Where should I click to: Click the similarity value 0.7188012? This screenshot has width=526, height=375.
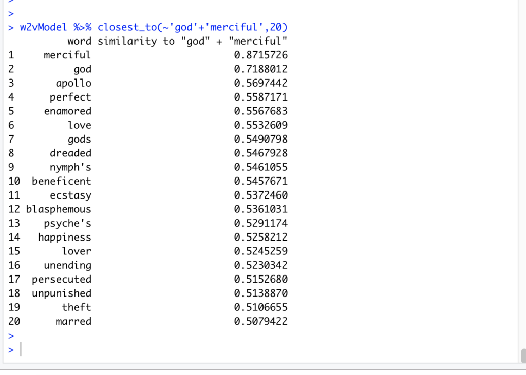click(260, 69)
